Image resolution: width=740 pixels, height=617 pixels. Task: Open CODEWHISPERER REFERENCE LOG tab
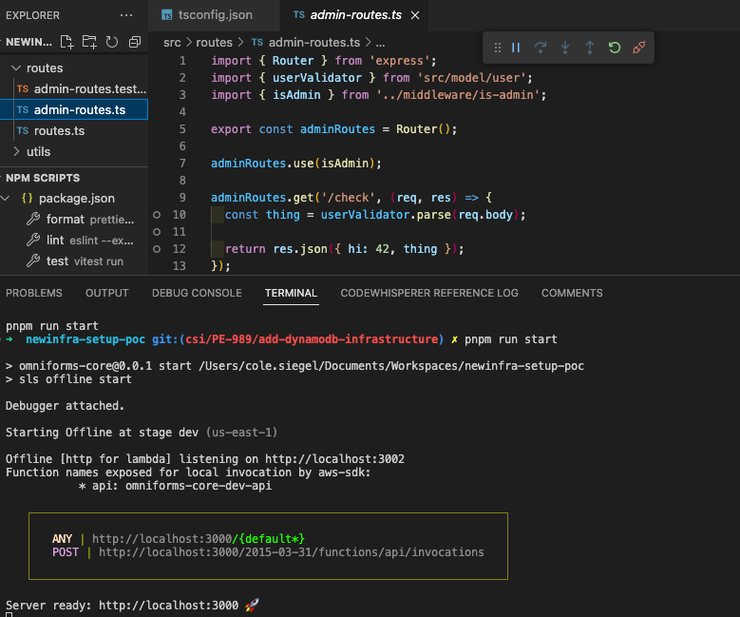click(429, 293)
